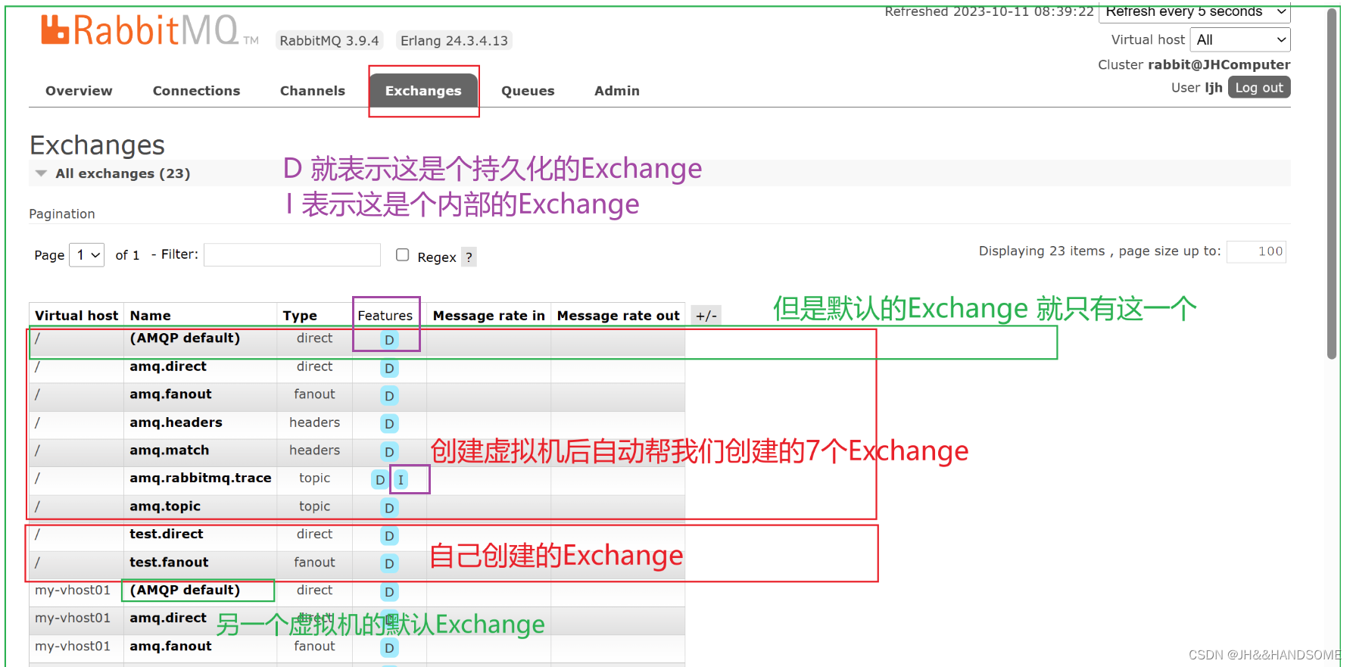Click the RabbitMQ logo

tap(150, 31)
